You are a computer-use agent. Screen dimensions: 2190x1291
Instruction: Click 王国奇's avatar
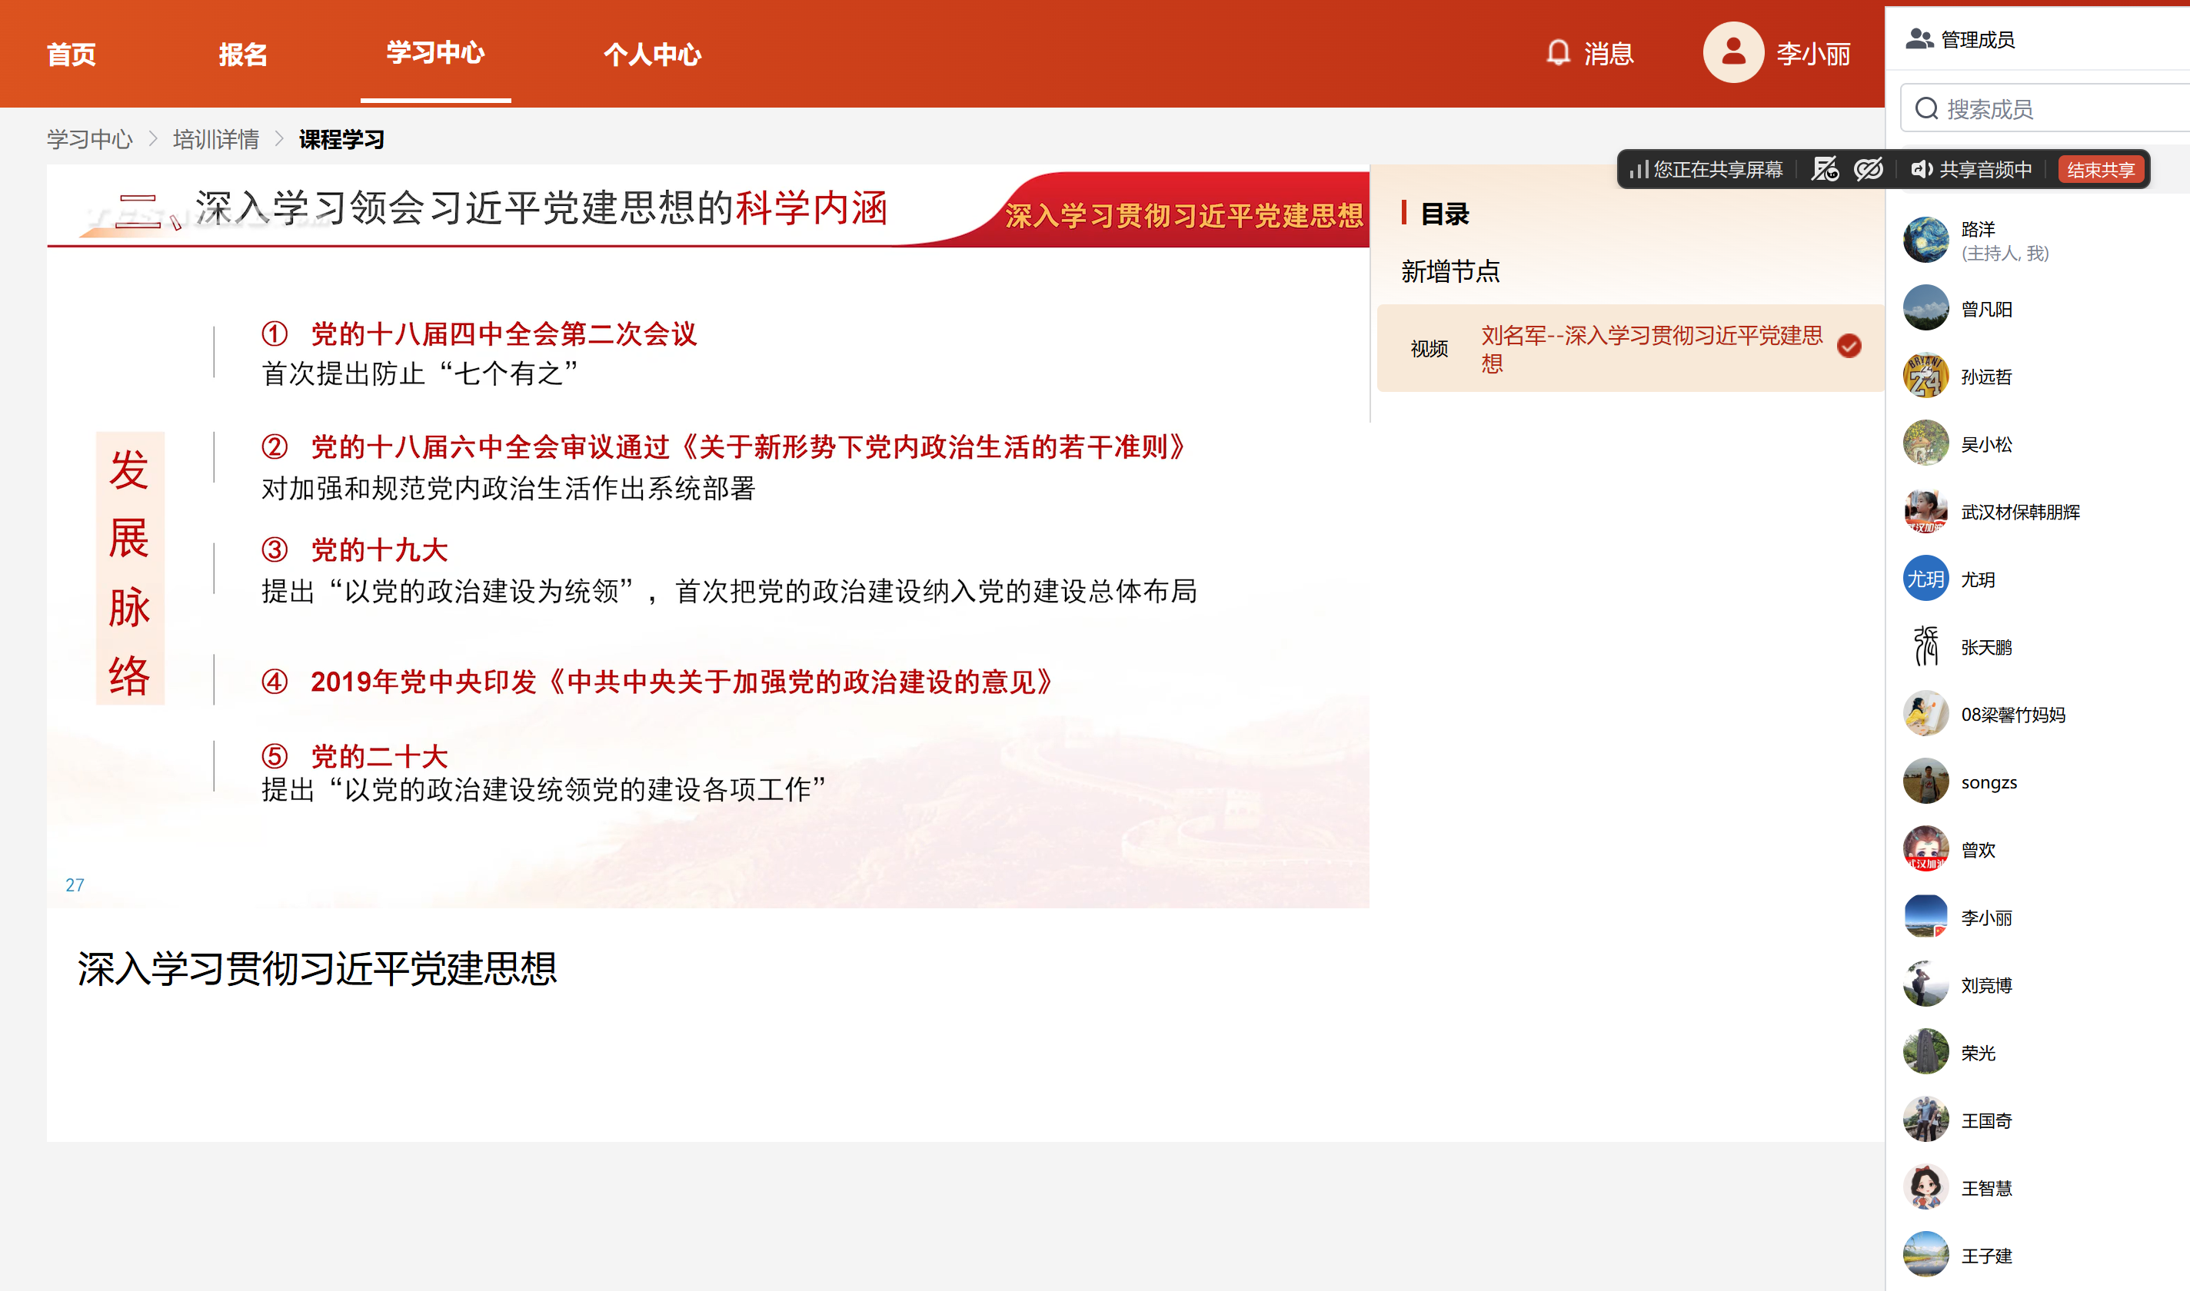point(1925,1120)
